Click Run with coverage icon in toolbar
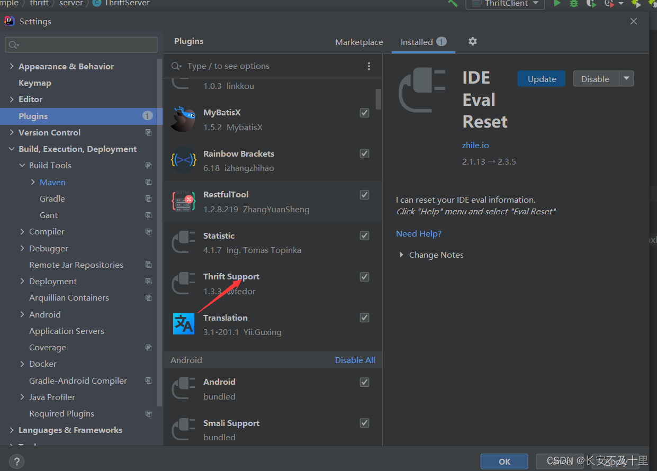Viewport: 657px width, 471px height. coord(591,3)
